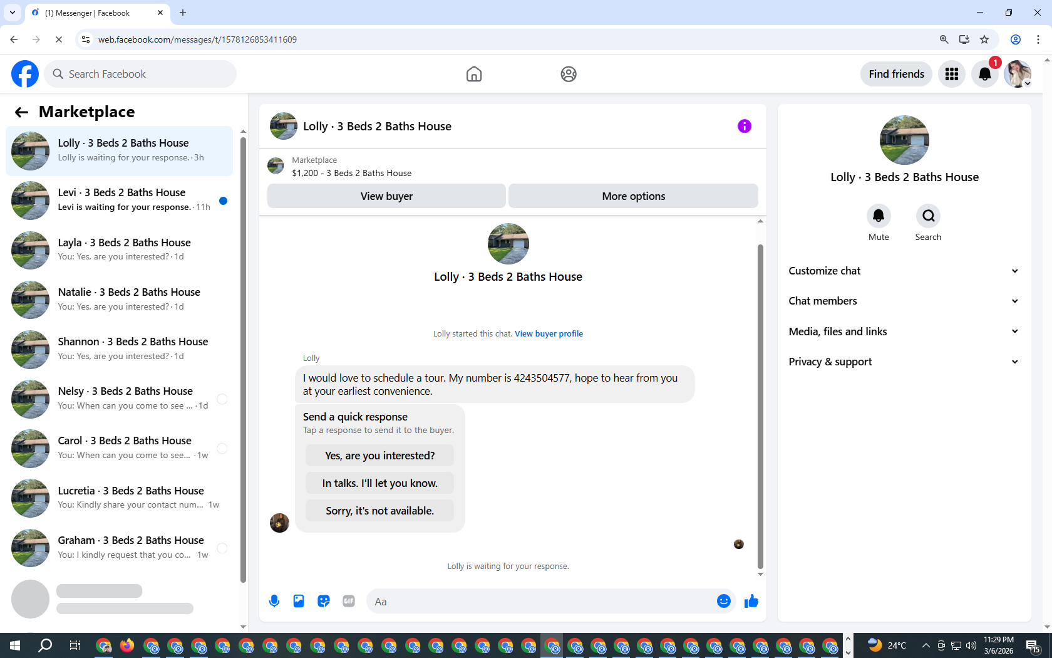The image size is (1052, 658).
Task: Toggle read circle on Nelsy conversation
Action: (222, 399)
